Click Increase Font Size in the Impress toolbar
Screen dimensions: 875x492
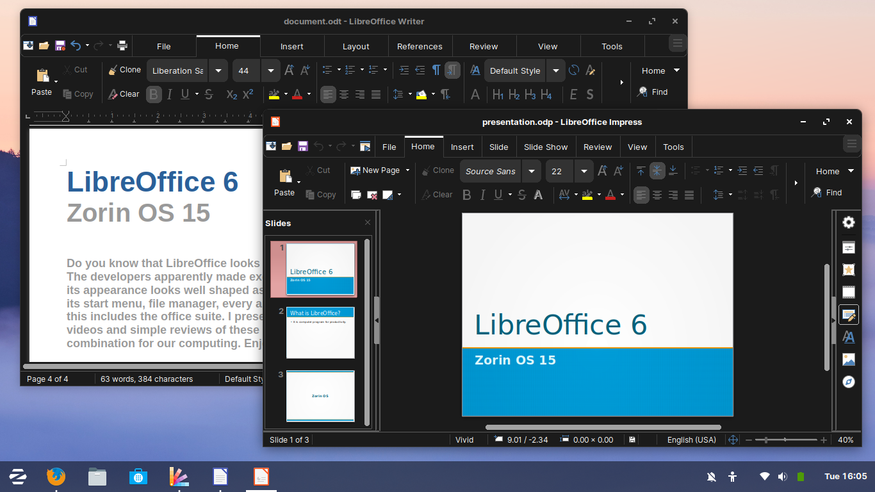(x=603, y=171)
